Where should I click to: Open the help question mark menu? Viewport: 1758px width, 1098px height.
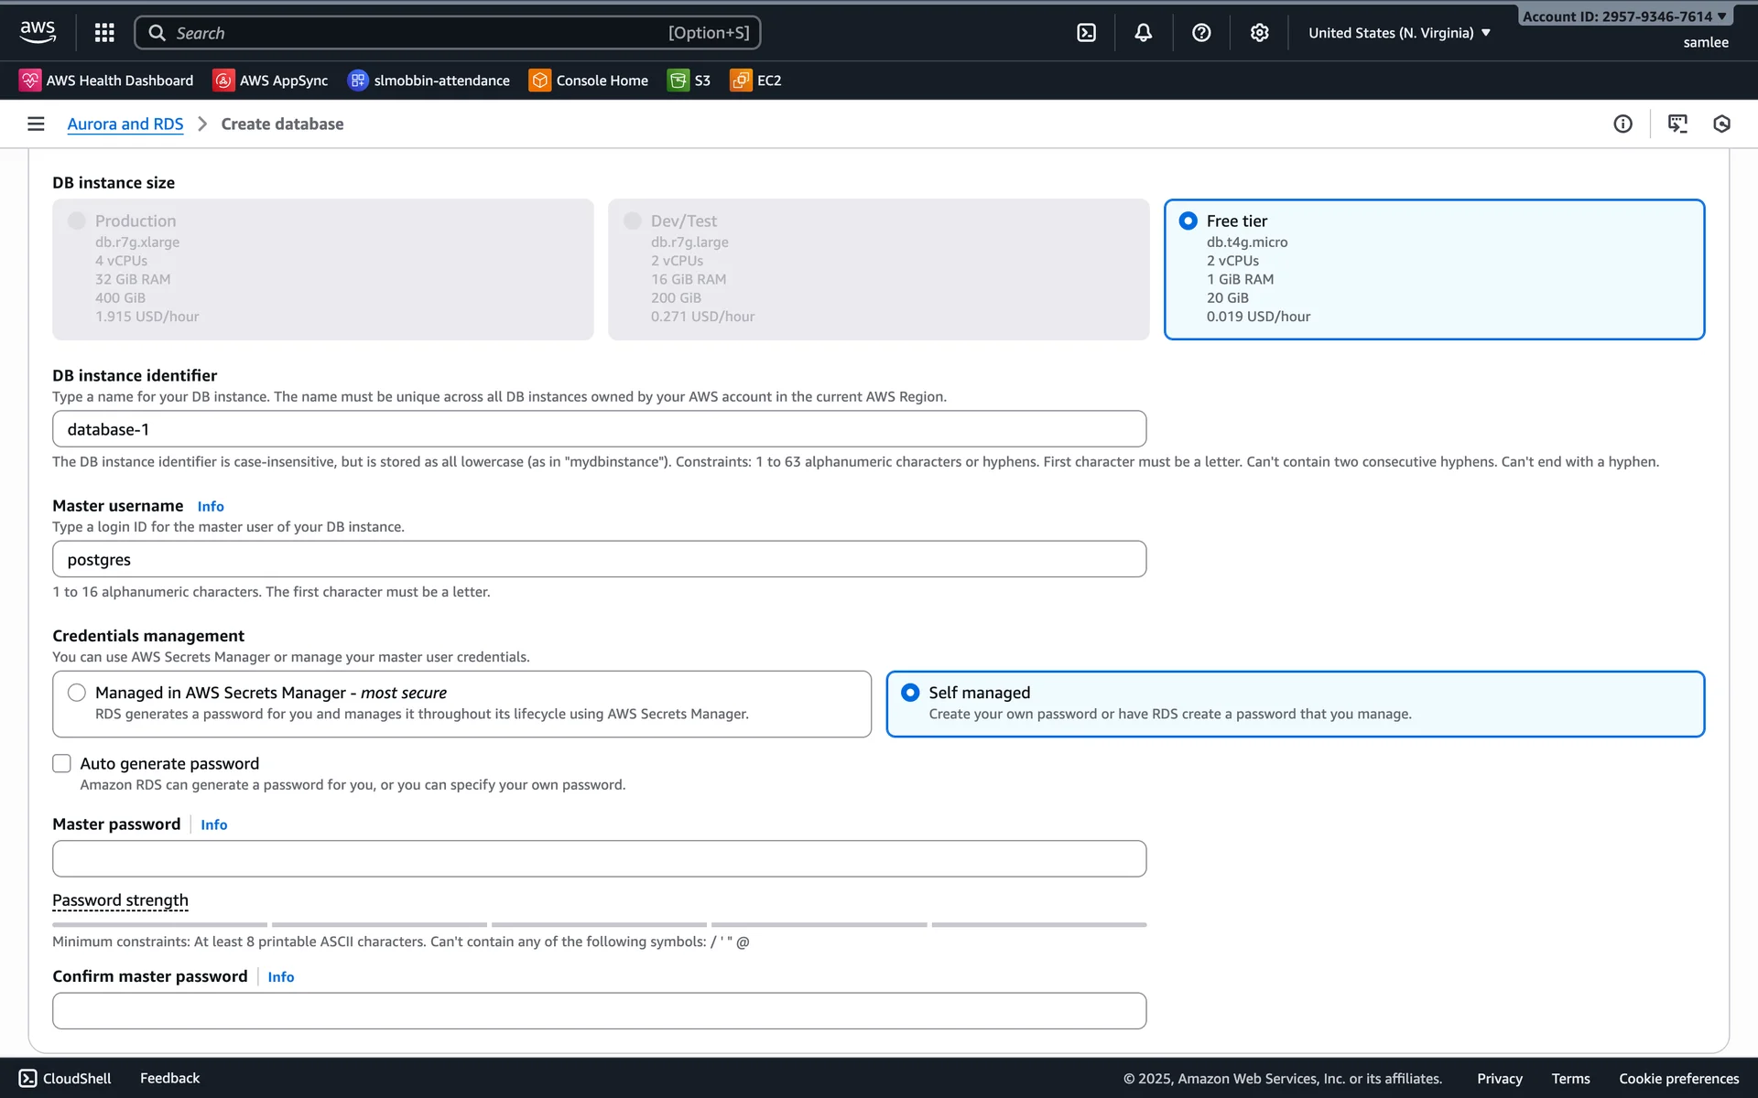pyautogui.click(x=1201, y=33)
